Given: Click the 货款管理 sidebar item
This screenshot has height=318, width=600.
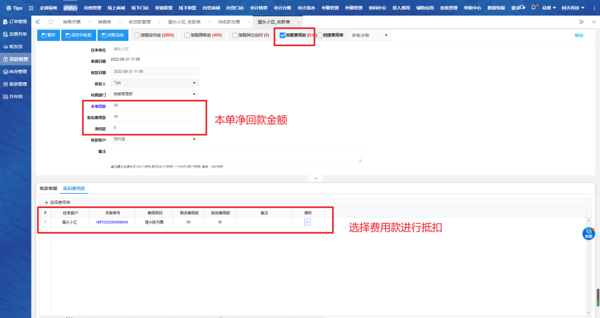Looking at the screenshot, I should [x=15, y=59].
